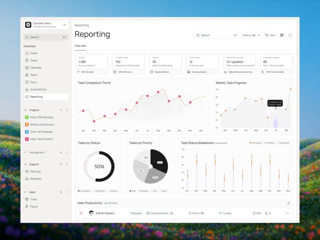Screen dimensions: 320x240
Task: Click the black 34% pie slice
Action: click(x=160, y=161)
